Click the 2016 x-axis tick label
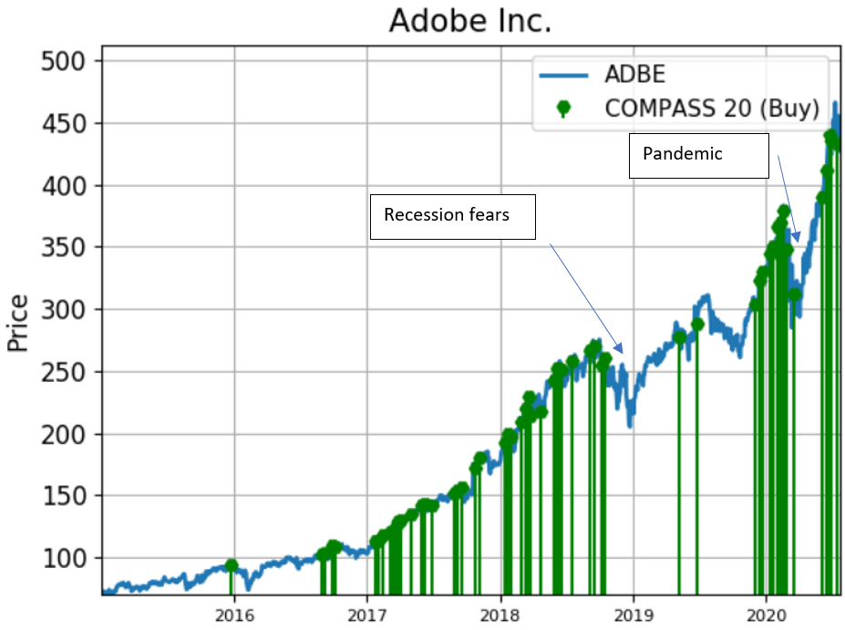 (x=234, y=615)
